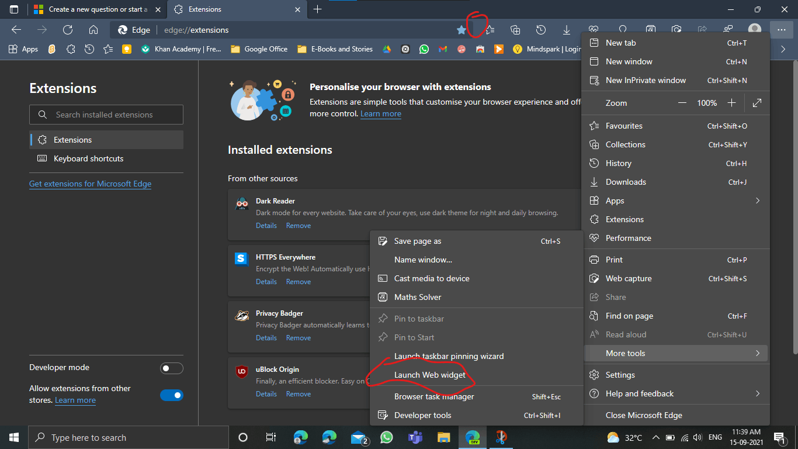Open Mail app from the taskbar
Image resolution: width=798 pixels, height=449 pixels.
pos(359,437)
